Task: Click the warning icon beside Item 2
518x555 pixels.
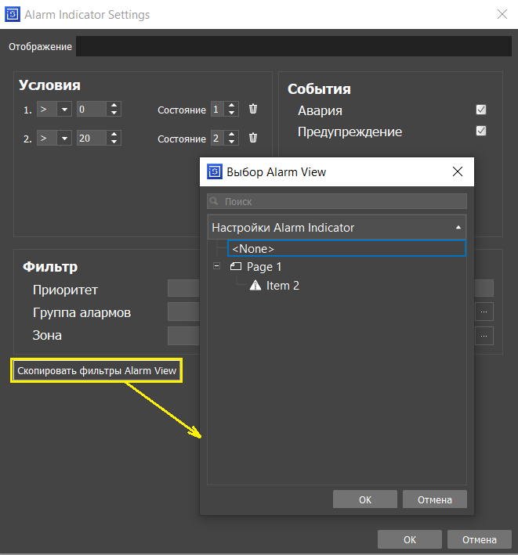Action: [x=255, y=286]
